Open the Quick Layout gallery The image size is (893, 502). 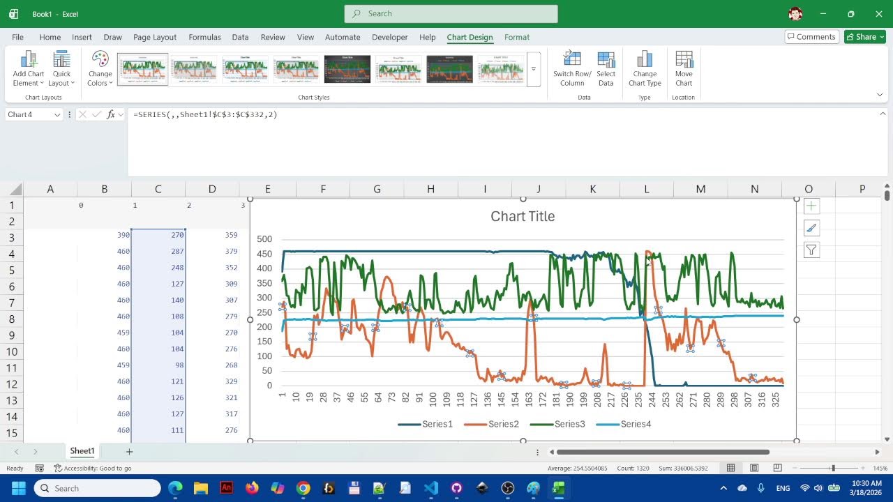[x=62, y=69]
